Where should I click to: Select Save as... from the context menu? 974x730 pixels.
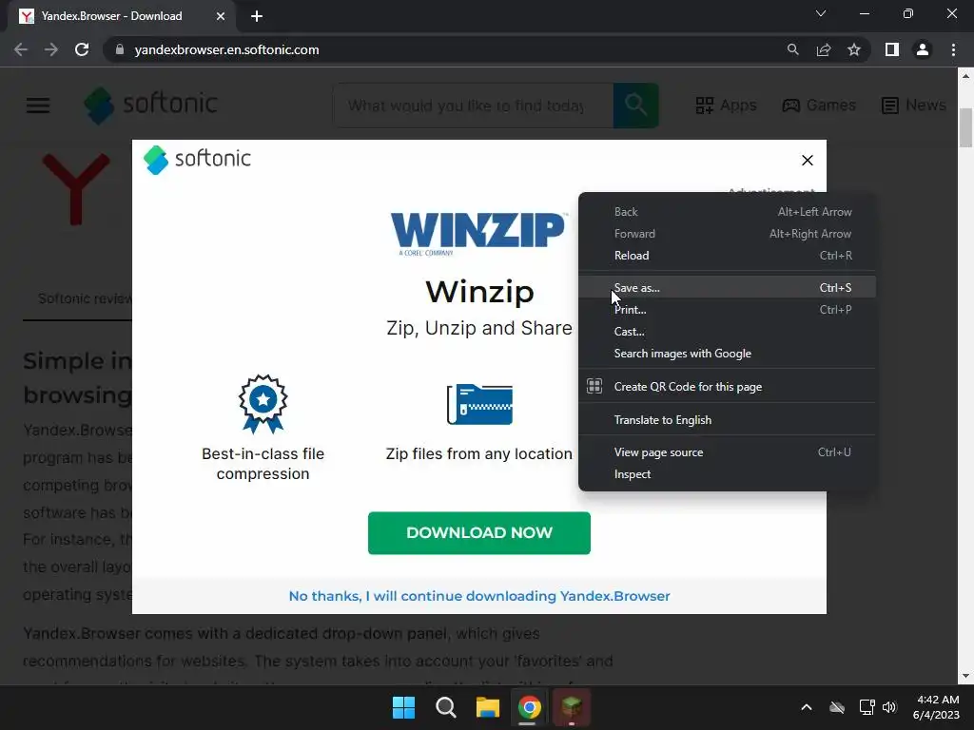pos(727,287)
